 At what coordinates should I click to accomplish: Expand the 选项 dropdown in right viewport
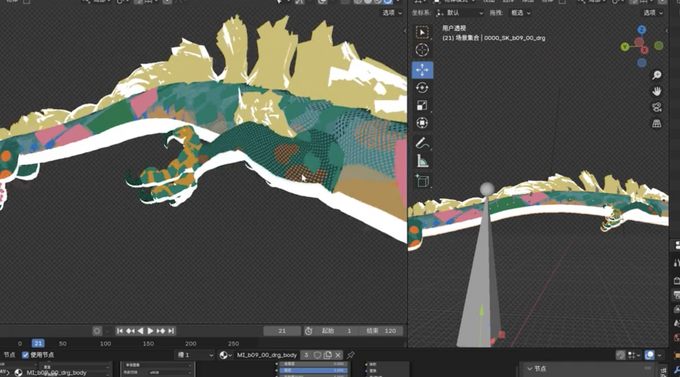point(652,13)
